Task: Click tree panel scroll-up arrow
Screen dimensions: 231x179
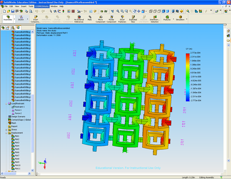Action: click(32, 32)
